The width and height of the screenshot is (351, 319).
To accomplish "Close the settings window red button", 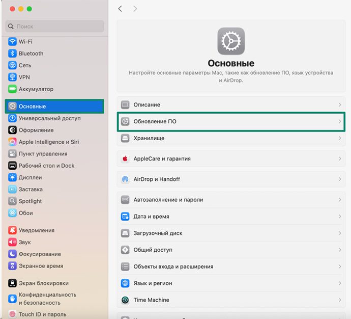I will [x=13, y=9].
